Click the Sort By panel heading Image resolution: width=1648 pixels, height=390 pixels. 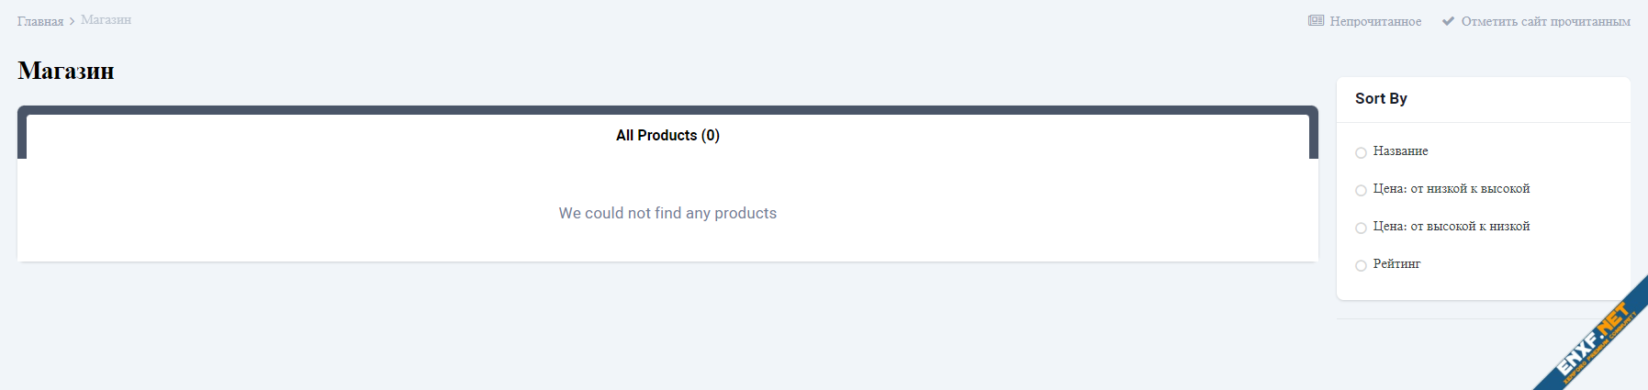1381,98
